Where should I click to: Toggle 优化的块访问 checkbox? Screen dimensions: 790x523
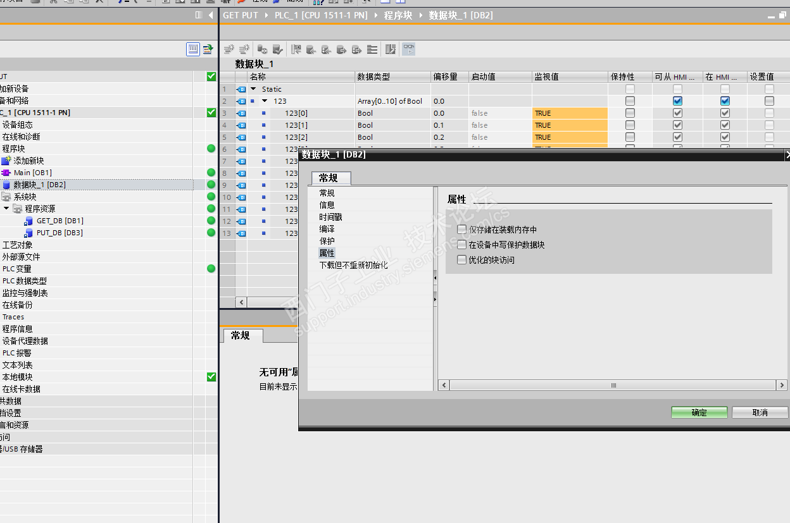461,260
